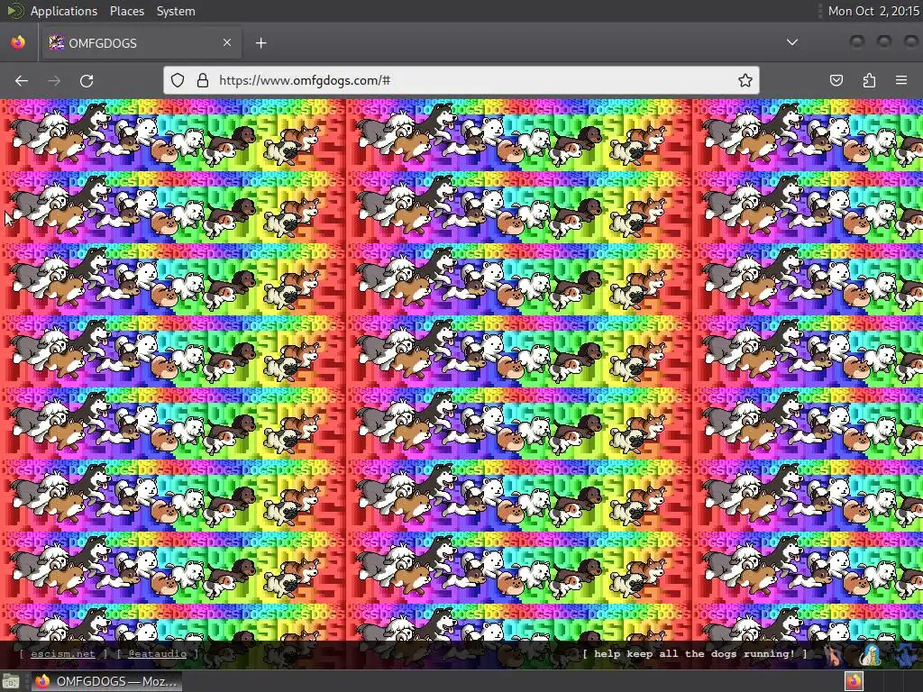The width and height of the screenshot is (923, 692).
Task: Minimize the Firefox window
Action: (x=858, y=41)
